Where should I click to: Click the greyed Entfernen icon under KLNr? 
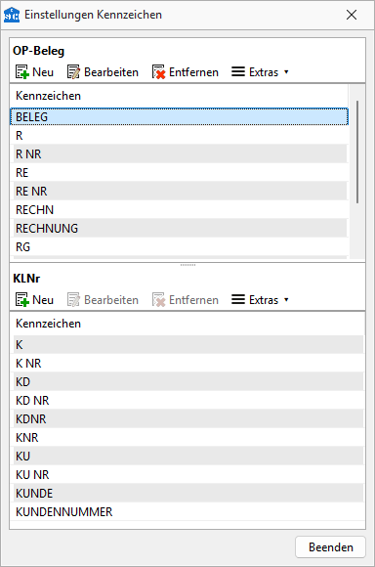[x=158, y=300]
